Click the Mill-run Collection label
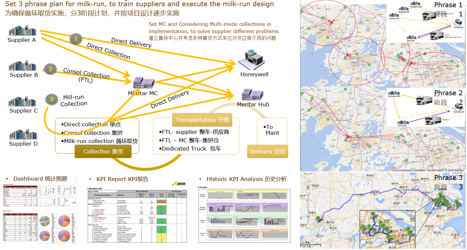The height and width of the screenshot is (250, 467). (x=74, y=100)
